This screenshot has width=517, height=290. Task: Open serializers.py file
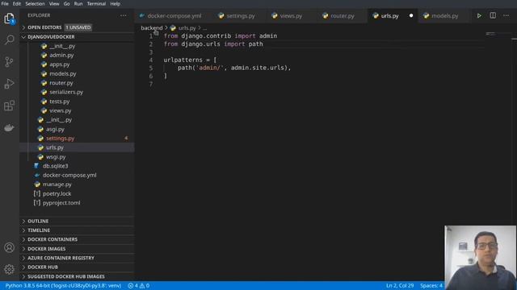(66, 92)
